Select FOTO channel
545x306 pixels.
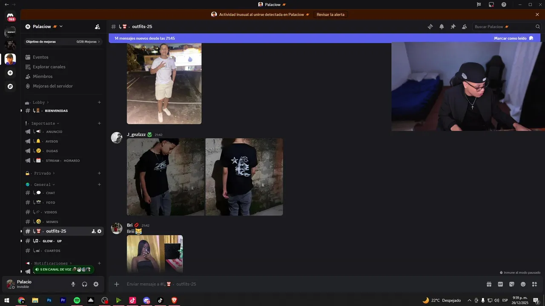click(x=63, y=203)
